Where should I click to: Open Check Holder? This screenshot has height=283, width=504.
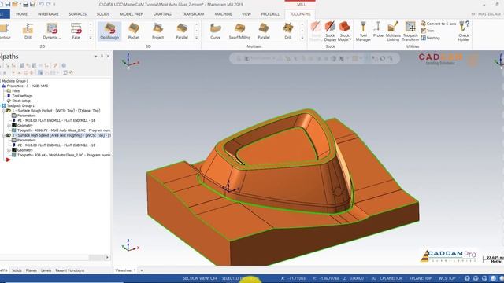(x=464, y=31)
